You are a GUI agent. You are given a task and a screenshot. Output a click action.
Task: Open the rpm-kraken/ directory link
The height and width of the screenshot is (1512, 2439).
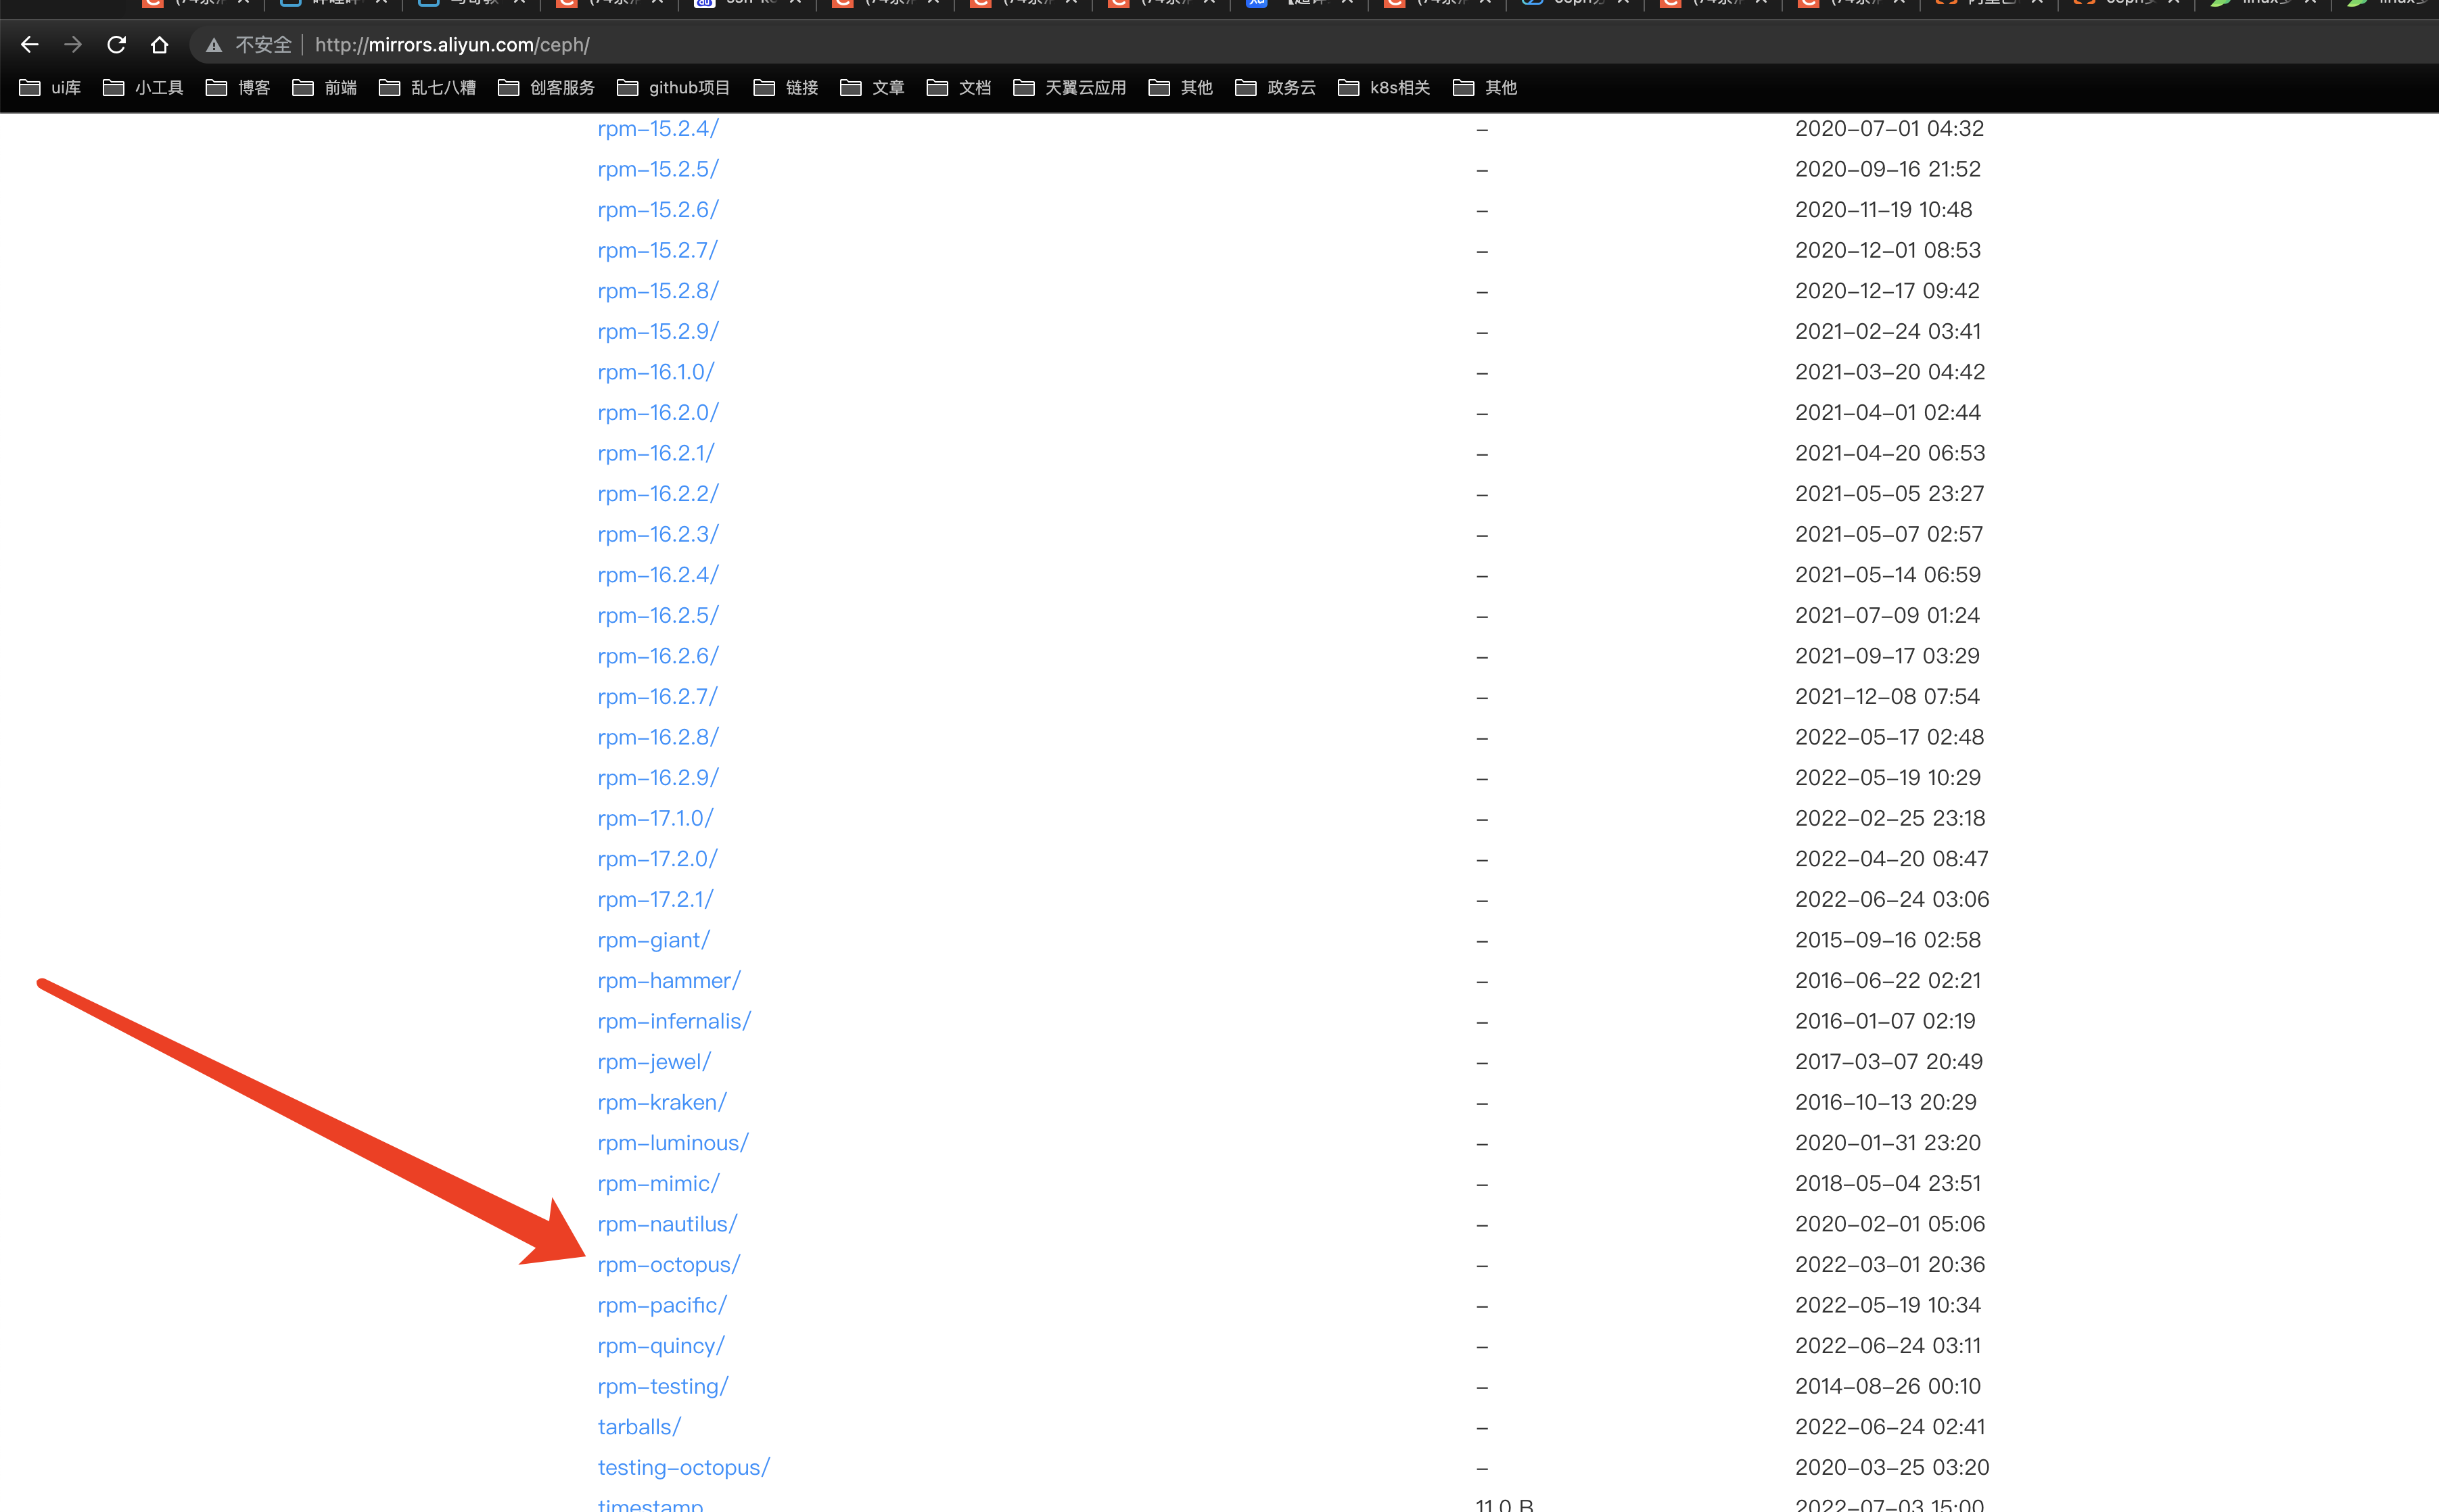point(662,1102)
